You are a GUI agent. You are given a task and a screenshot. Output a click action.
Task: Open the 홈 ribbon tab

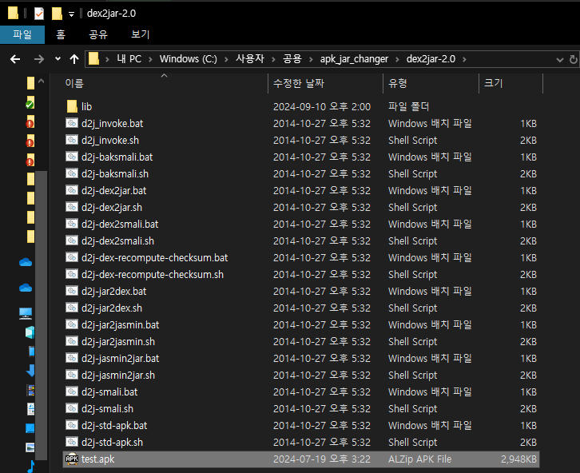point(61,34)
